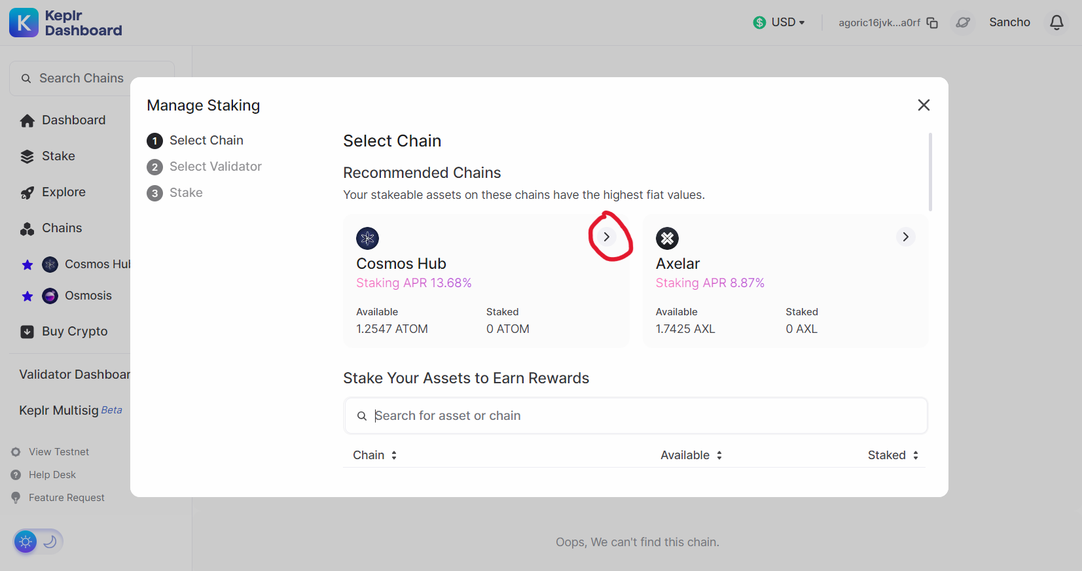Go to Select Validator step
Image resolution: width=1082 pixels, height=571 pixels.
204,167
